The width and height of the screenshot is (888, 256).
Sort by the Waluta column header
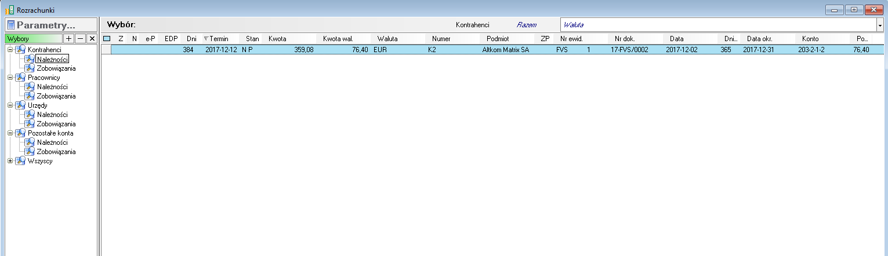click(x=387, y=38)
